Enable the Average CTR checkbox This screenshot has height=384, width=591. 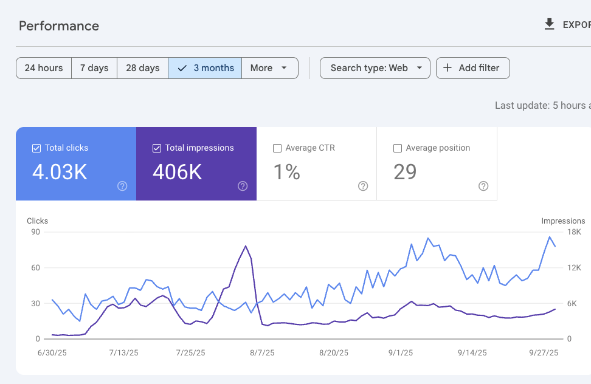(x=277, y=148)
